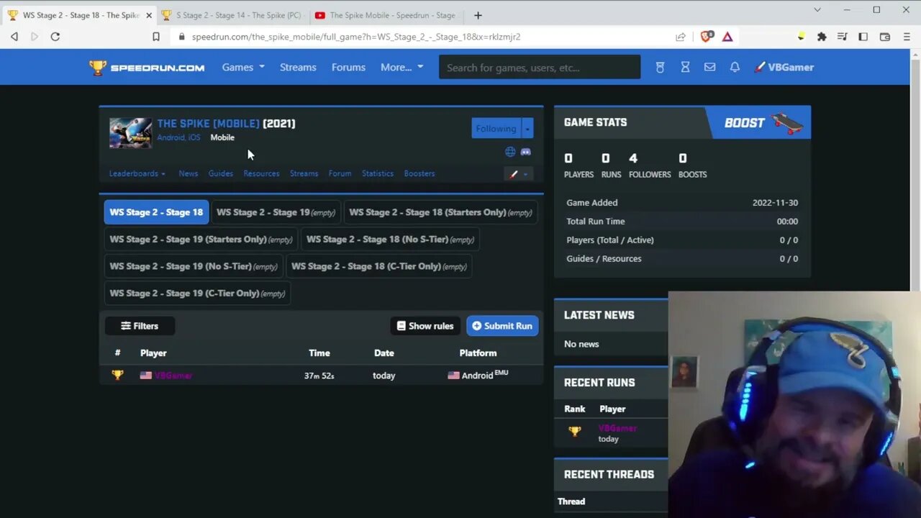Open a new browser tab
This screenshot has width=921, height=518.
coord(478,15)
